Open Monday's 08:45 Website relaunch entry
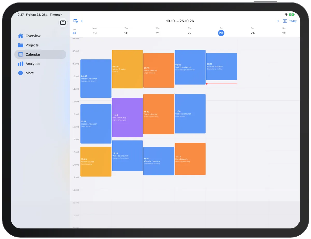The image size is (311, 239). (x=96, y=79)
